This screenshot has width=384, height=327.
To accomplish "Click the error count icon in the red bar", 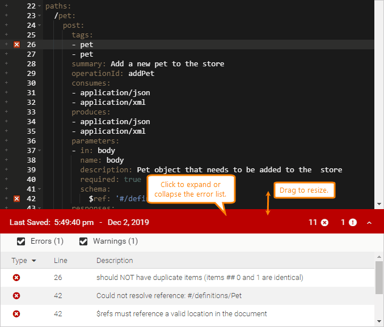I will [324, 223].
